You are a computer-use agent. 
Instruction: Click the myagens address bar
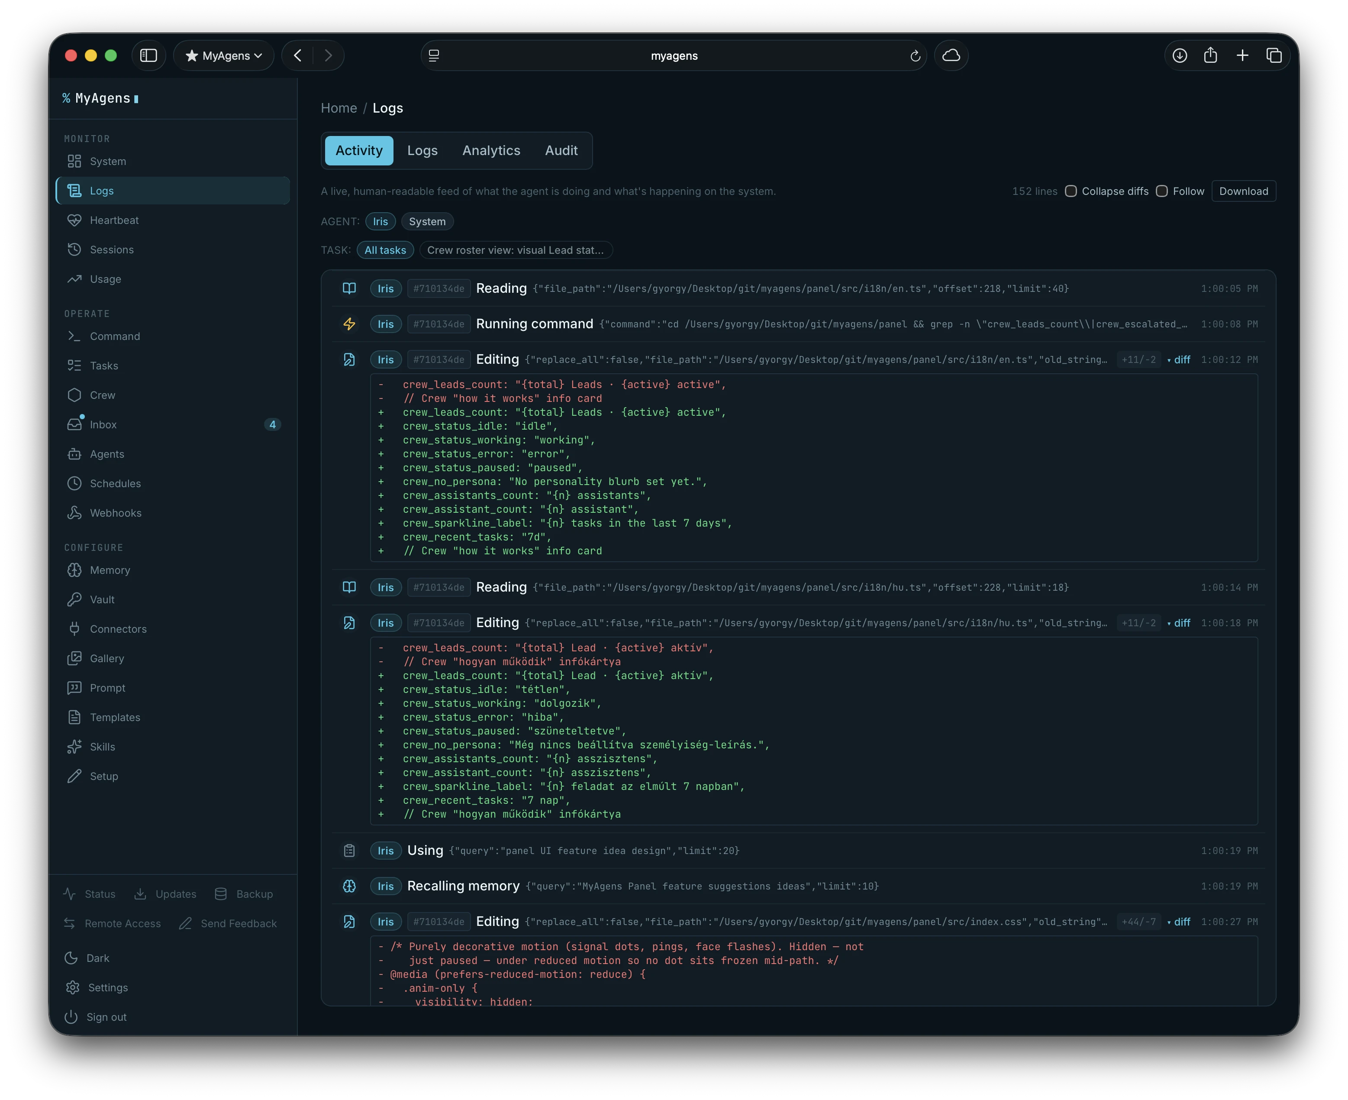pos(674,56)
